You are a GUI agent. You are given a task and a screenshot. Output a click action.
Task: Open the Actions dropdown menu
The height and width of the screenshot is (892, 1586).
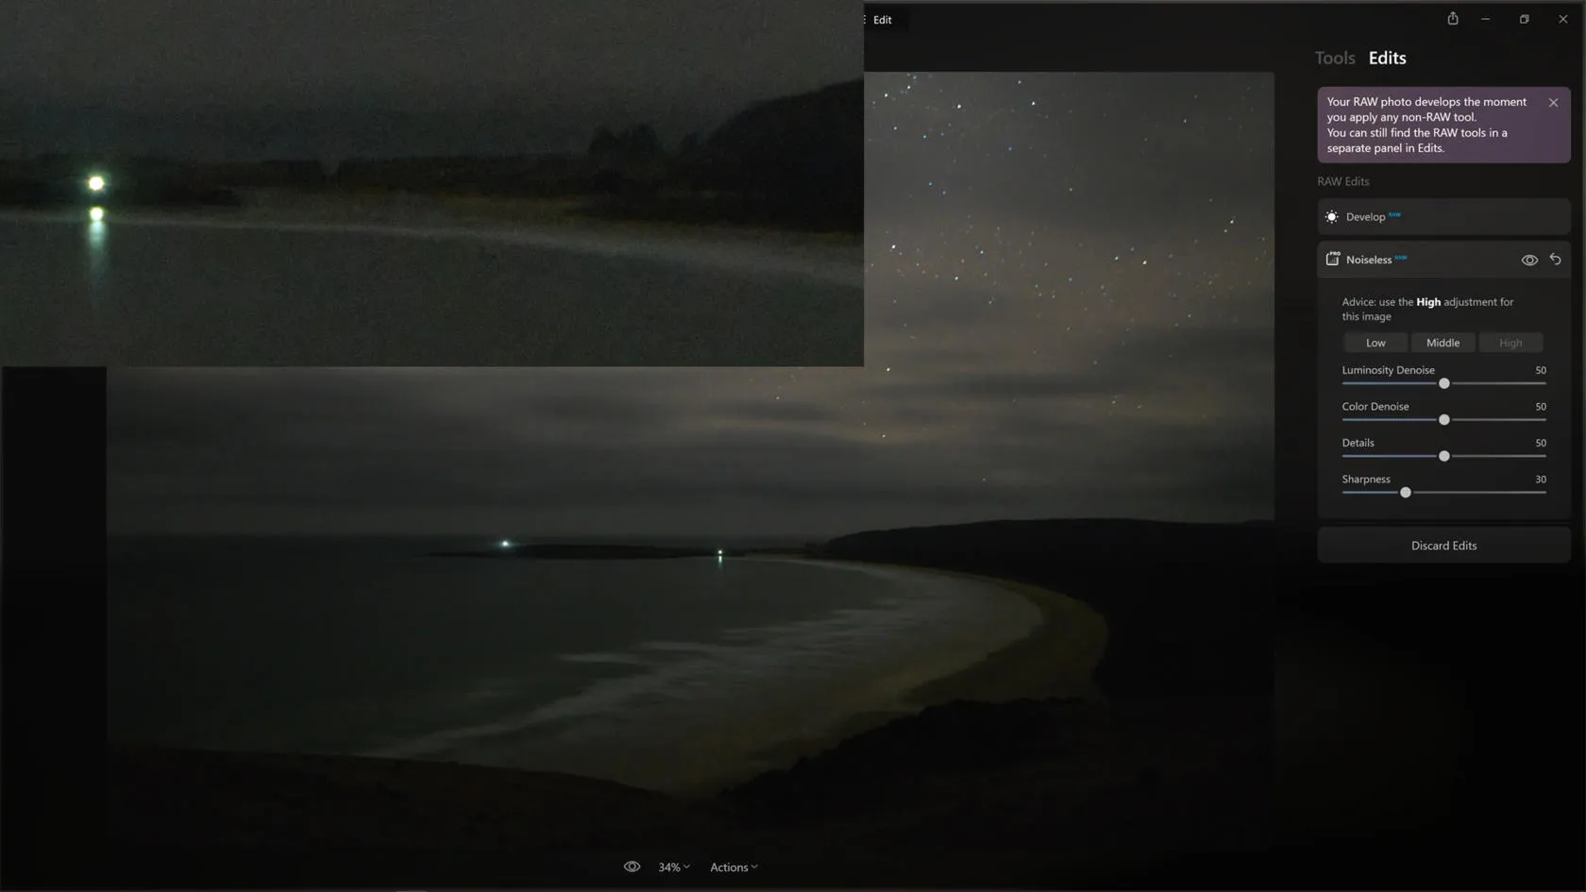734,867
